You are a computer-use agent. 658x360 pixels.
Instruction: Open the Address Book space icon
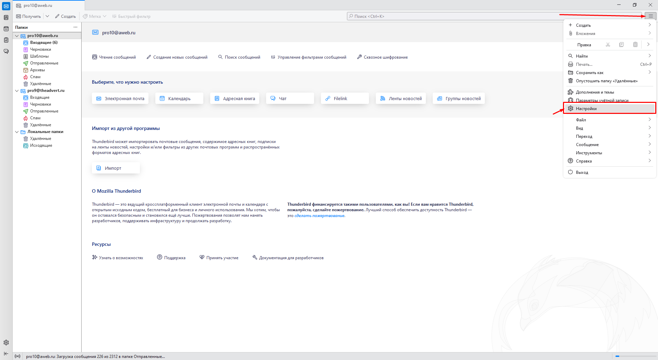pyautogui.click(x=6, y=17)
